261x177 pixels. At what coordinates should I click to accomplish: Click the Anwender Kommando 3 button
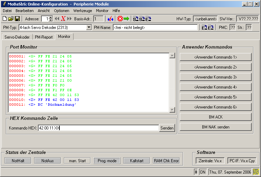click(216, 77)
